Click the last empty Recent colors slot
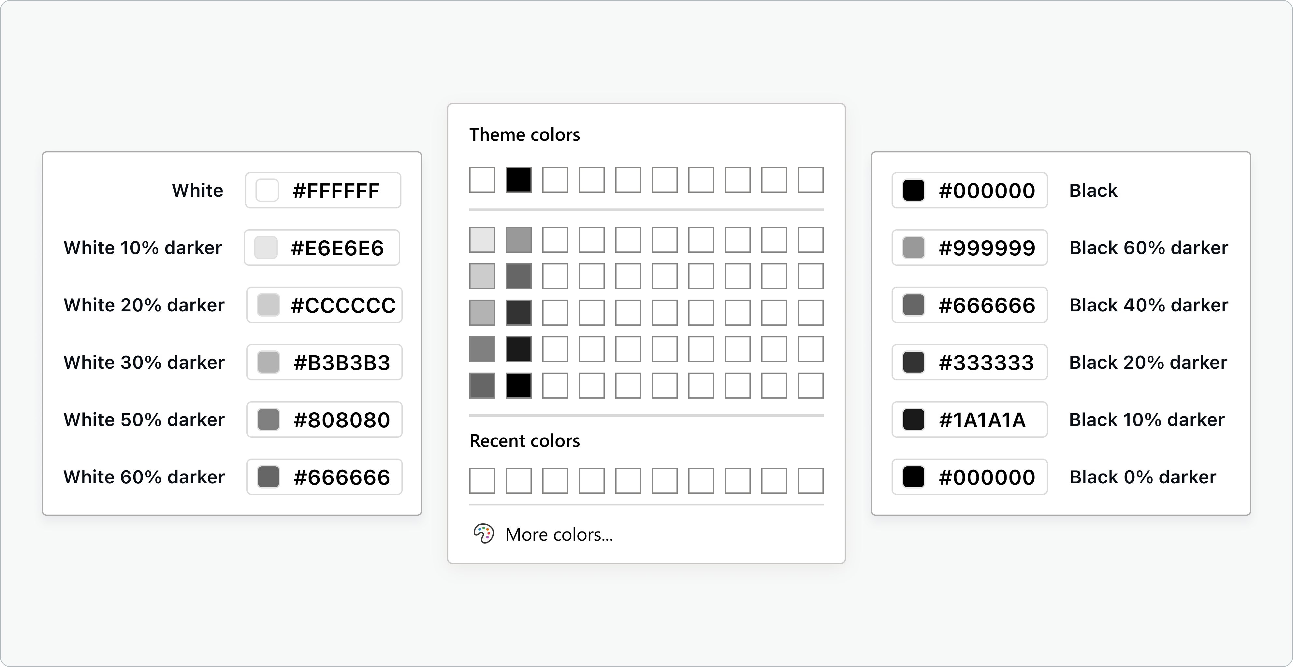The height and width of the screenshot is (667, 1293). pos(811,480)
